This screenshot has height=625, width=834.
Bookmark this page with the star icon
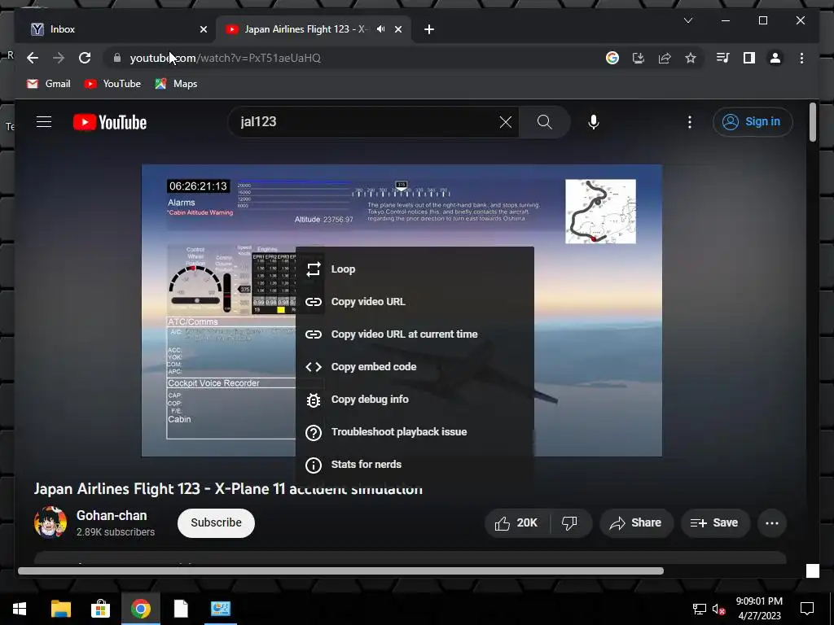(691, 58)
